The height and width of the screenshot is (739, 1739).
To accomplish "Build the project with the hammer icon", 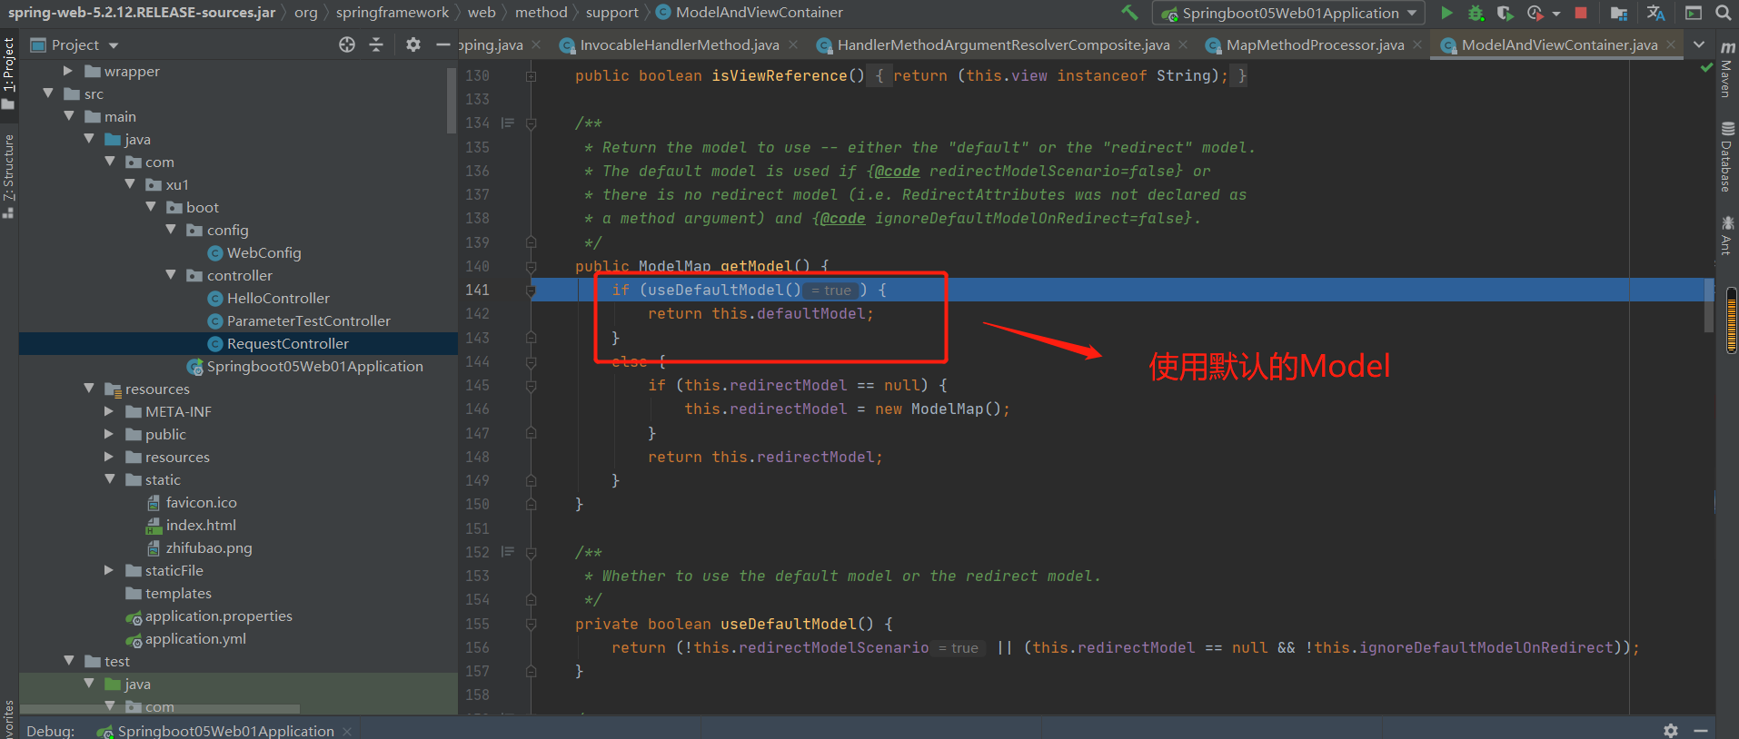I will coord(1129,13).
